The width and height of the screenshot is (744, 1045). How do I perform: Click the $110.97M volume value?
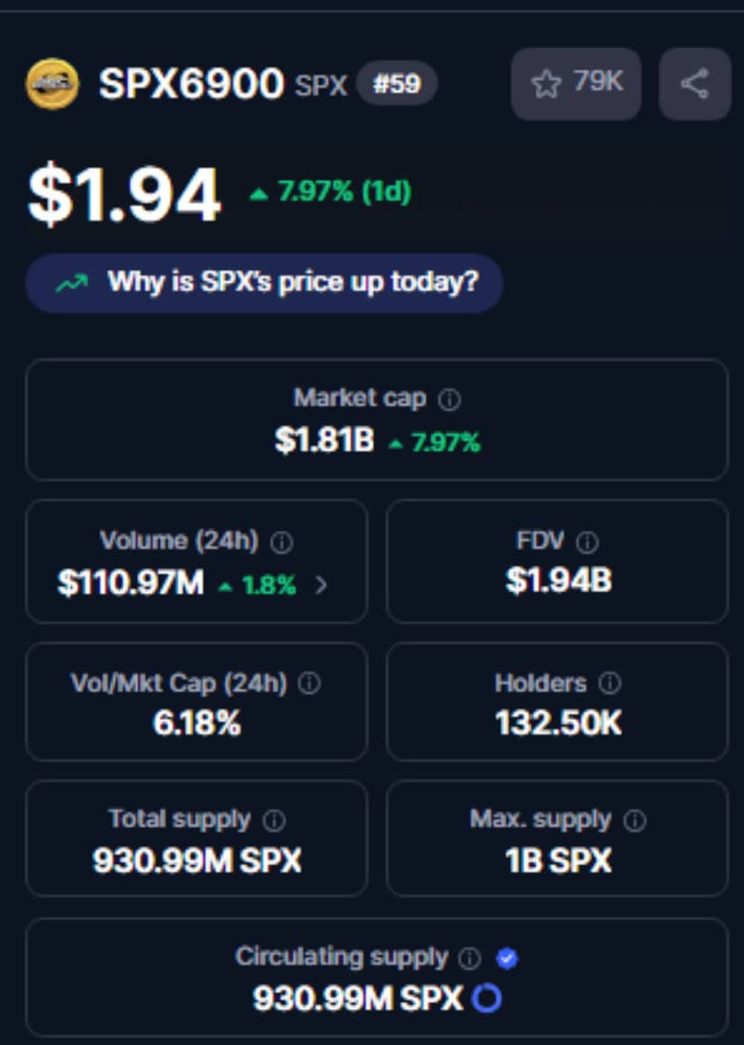point(131,584)
